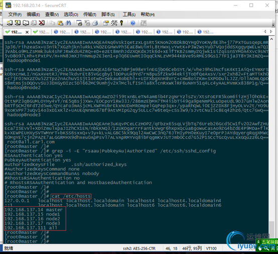Open the 工具(L) menu
This screenshot has width=278, height=254.
[x=129, y=15]
